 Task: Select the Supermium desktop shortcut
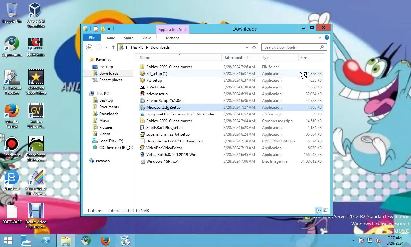[x=12, y=47]
